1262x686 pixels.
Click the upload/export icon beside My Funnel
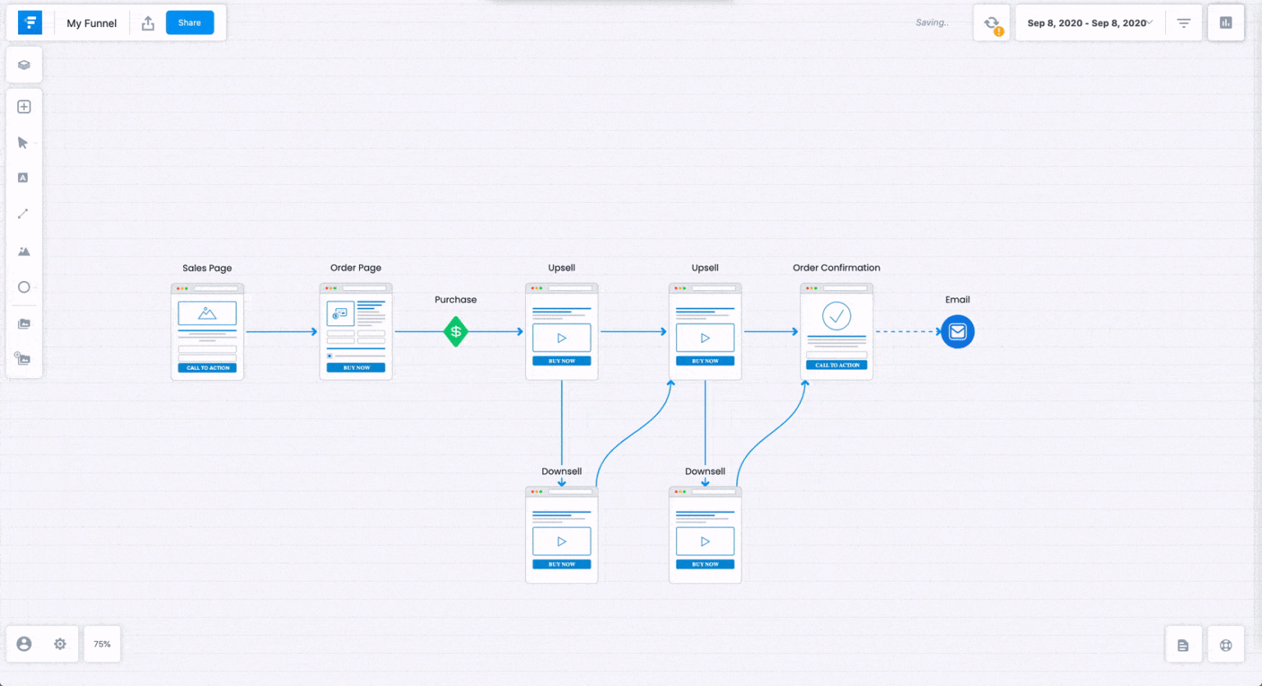[148, 22]
